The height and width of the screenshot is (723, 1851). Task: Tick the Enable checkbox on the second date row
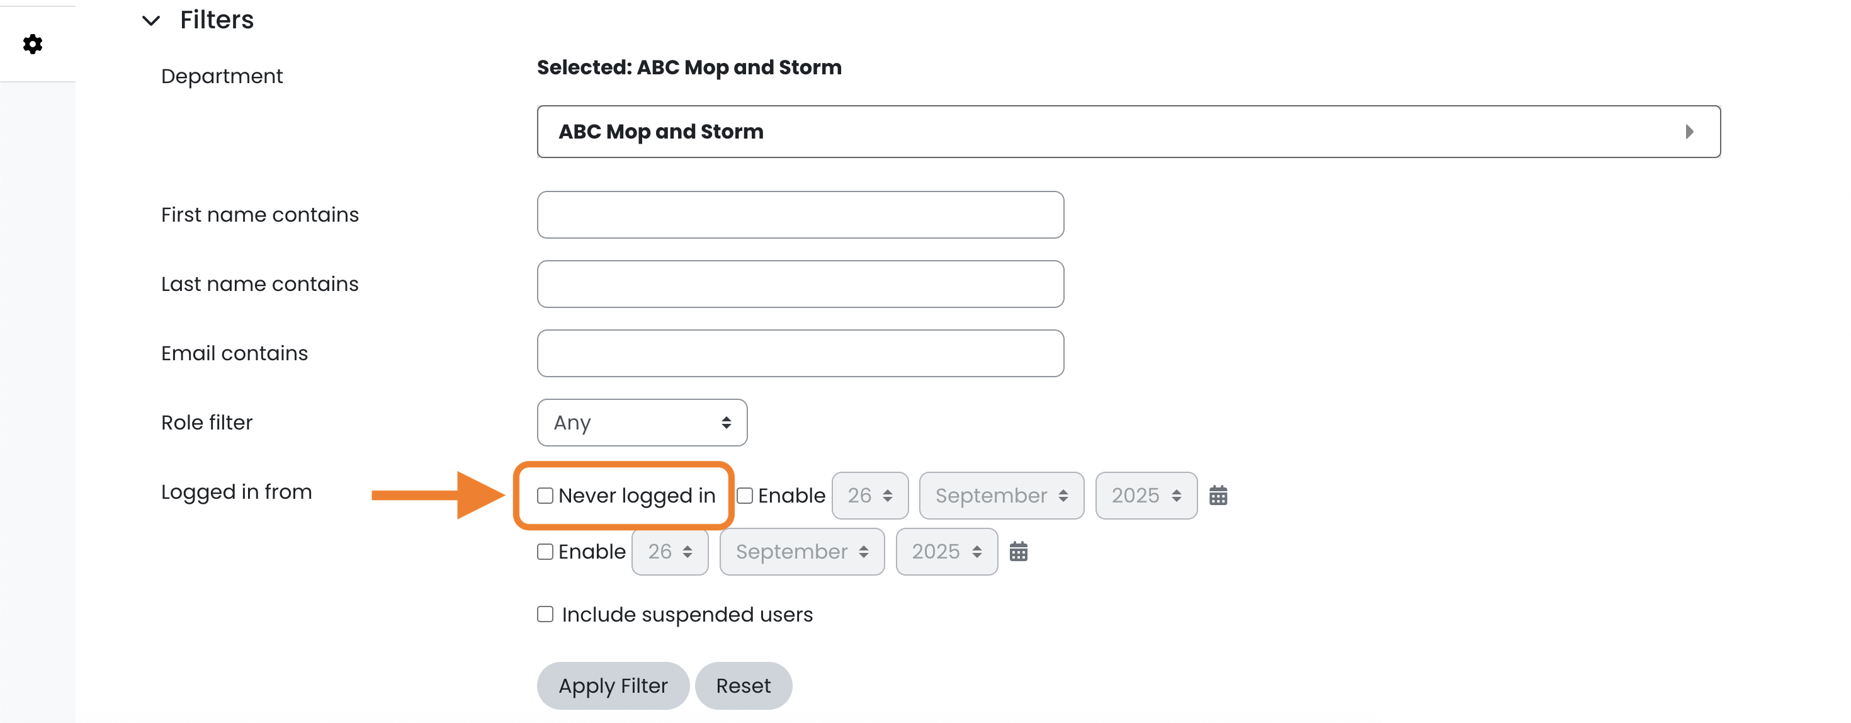point(545,551)
